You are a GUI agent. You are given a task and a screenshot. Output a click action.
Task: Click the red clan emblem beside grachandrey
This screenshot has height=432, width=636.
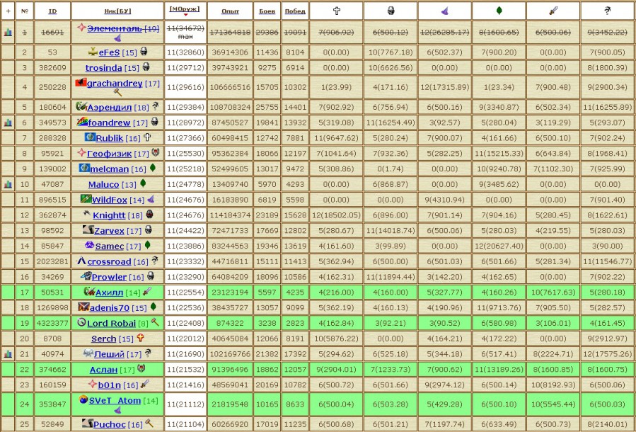(x=81, y=83)
